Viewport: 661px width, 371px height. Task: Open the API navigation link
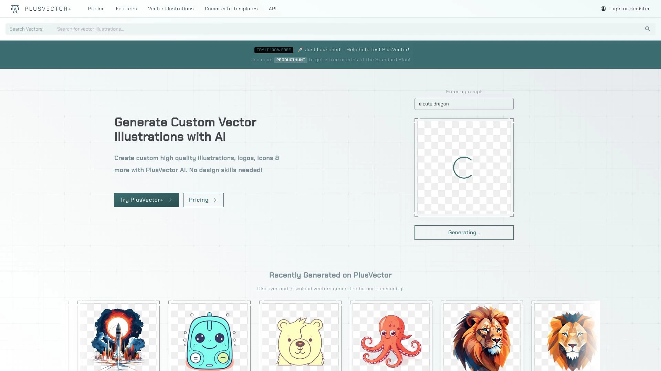pos(272,9)
